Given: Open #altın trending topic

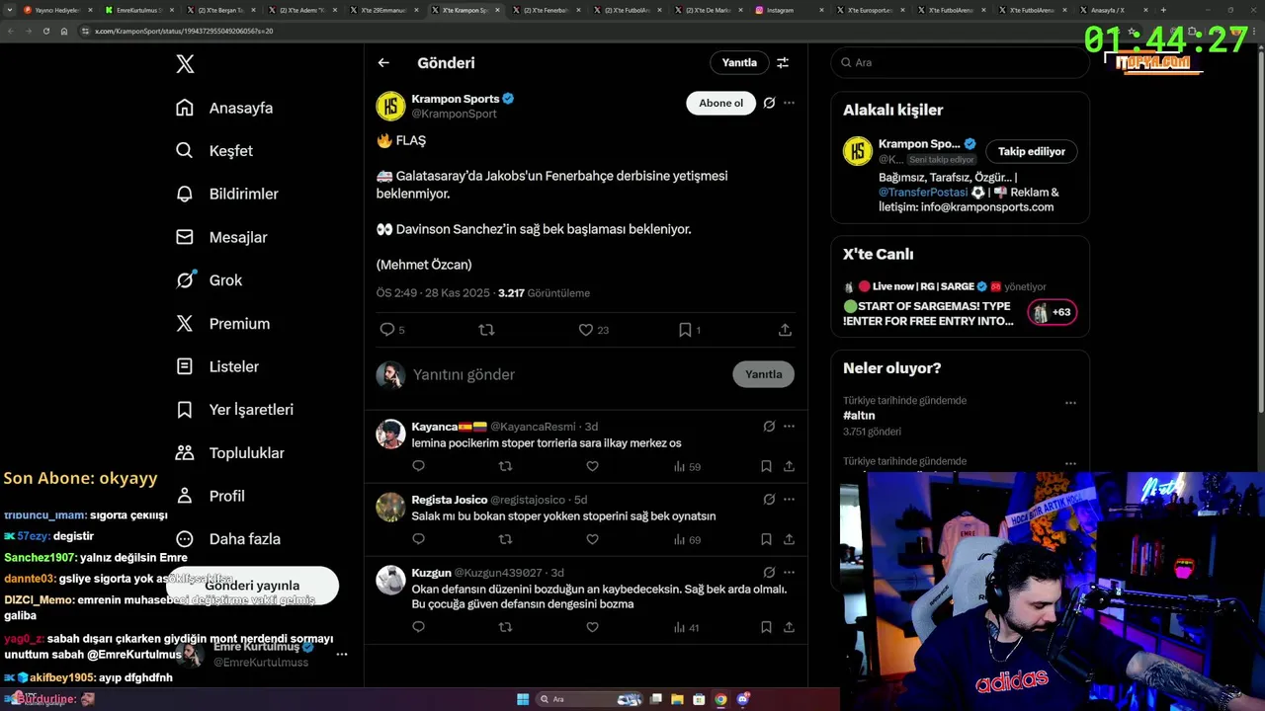Looking at the screenshot, I should point(859,416).
